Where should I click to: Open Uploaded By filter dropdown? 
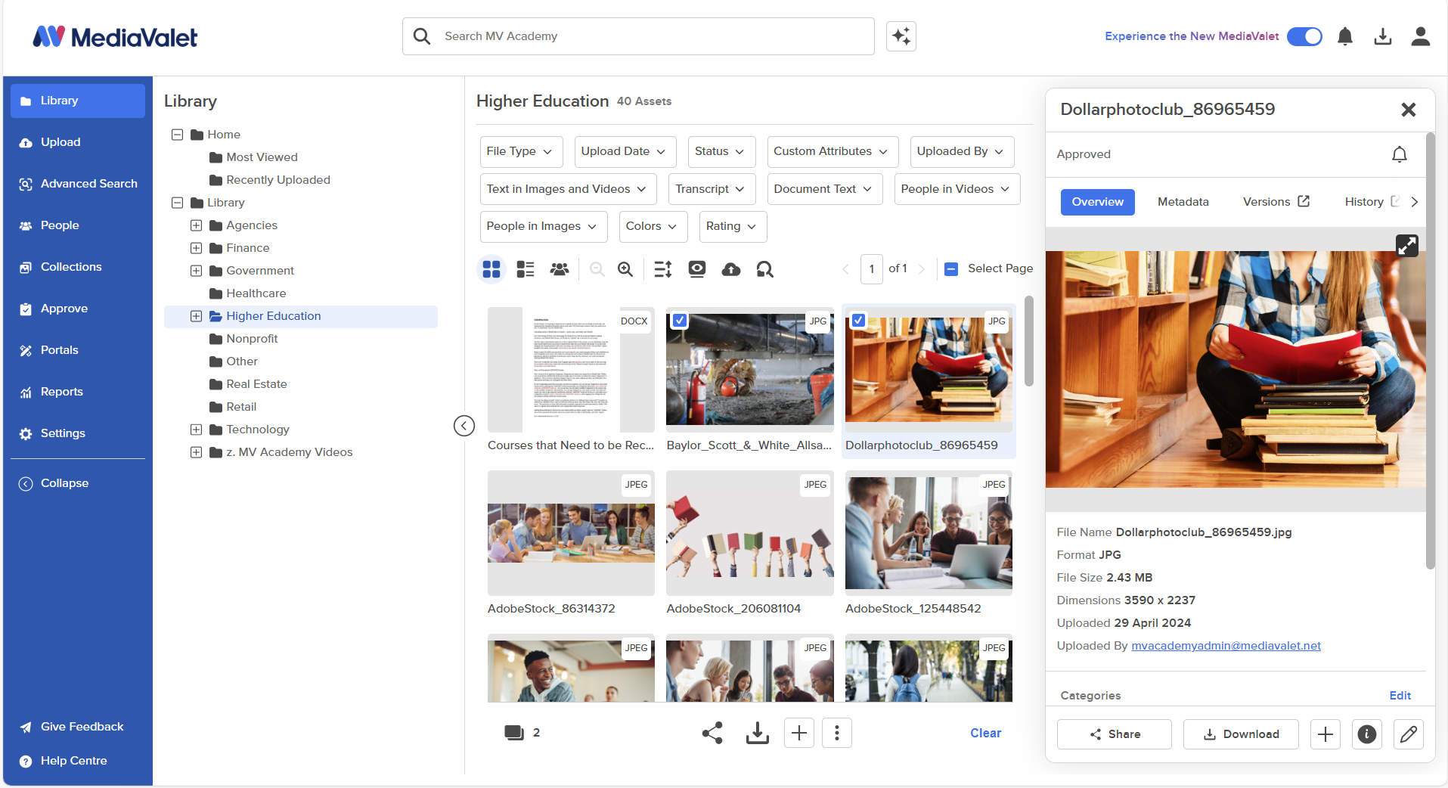(962, 152)
